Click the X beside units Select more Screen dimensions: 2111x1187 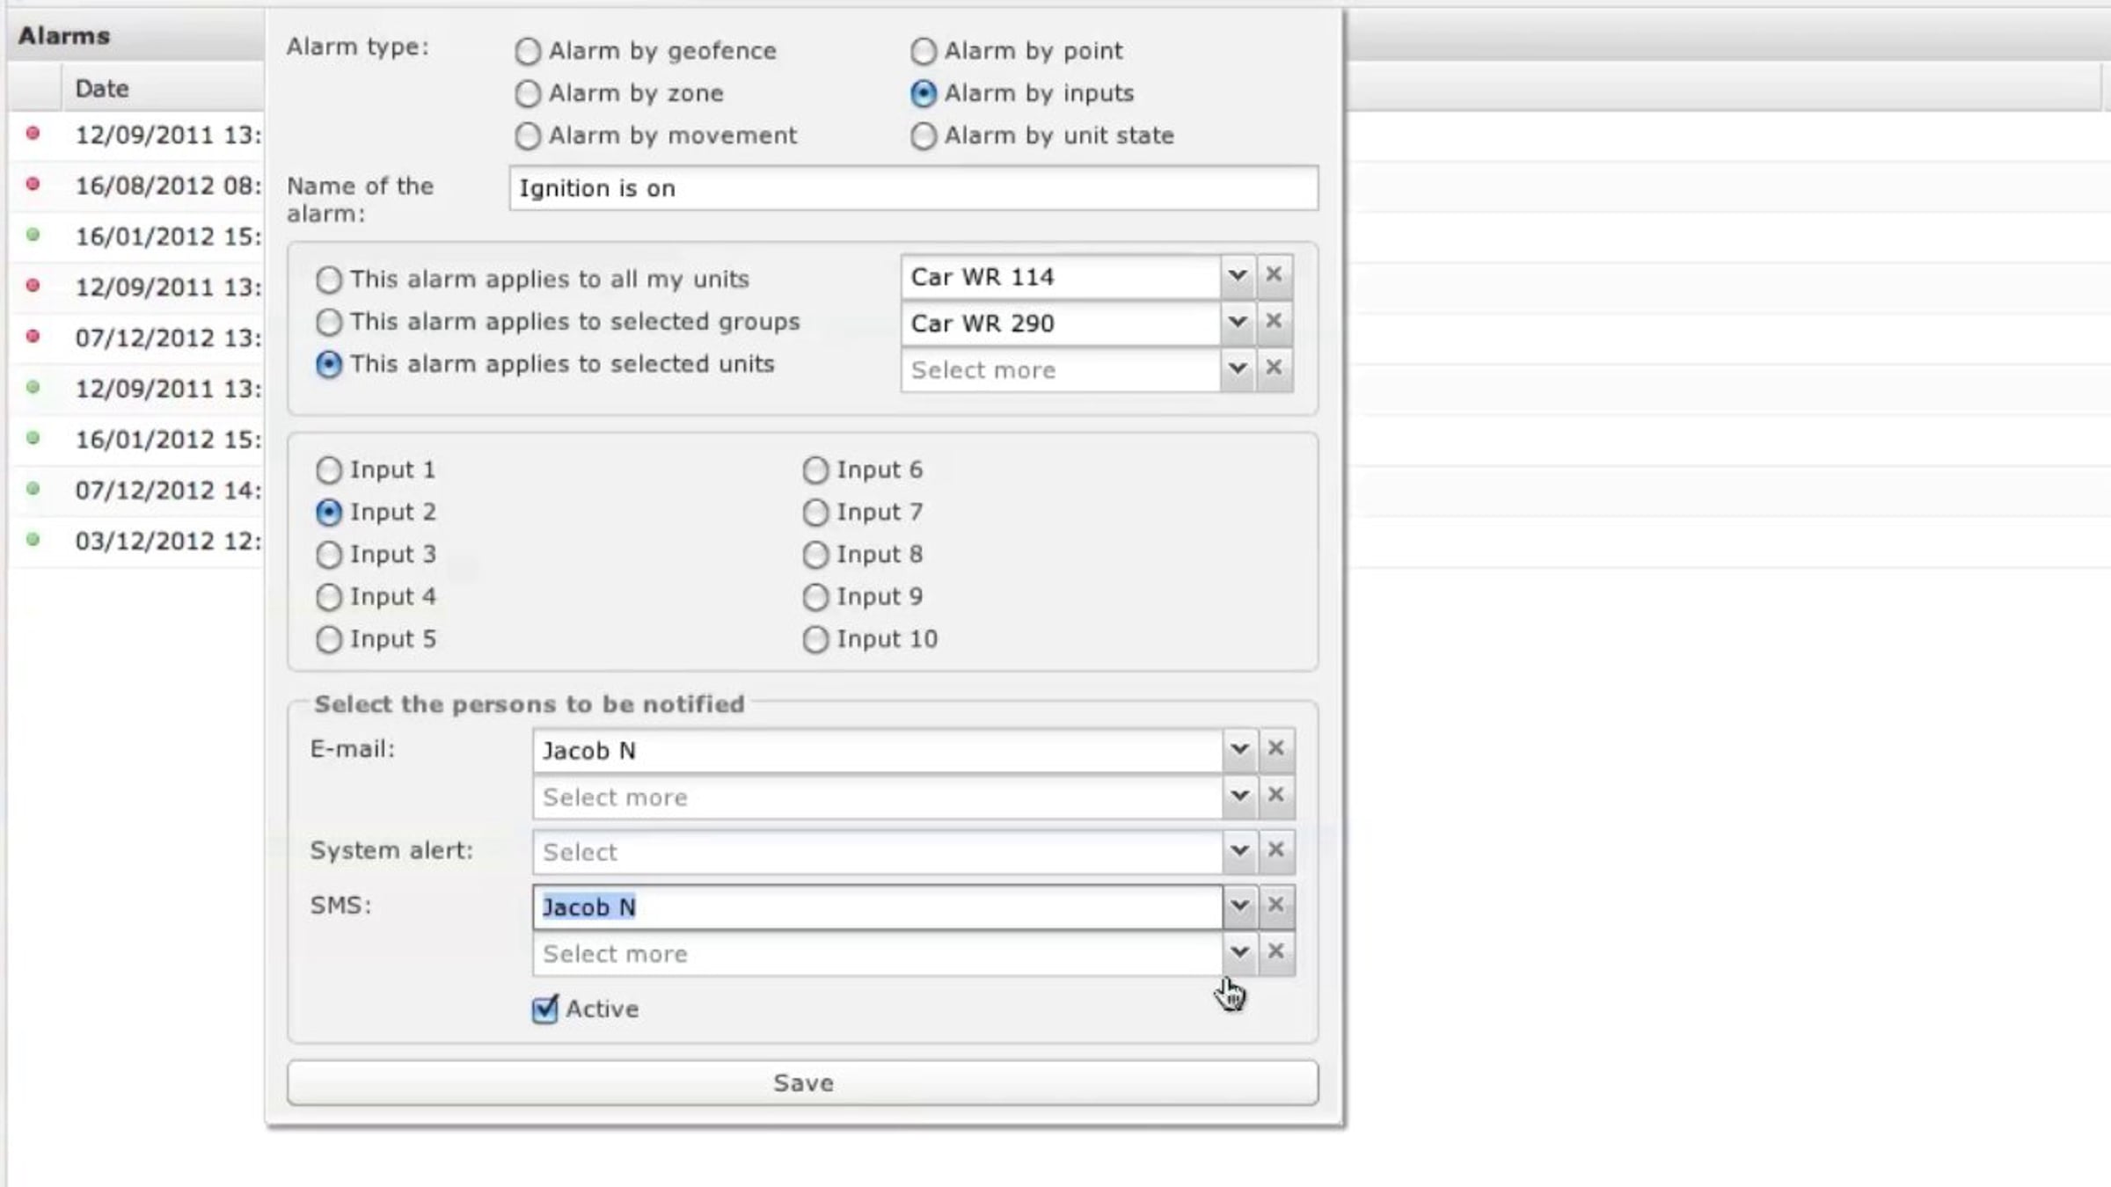click(x=1273, y=368)
